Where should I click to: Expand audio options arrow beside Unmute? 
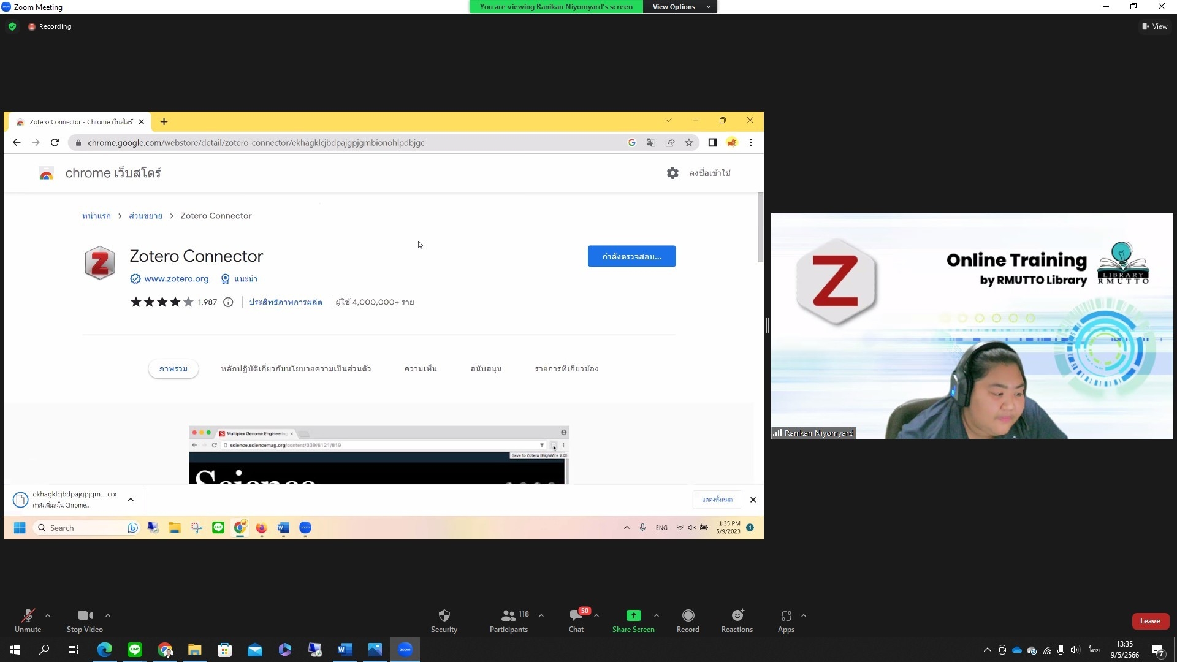click(48, 615)
